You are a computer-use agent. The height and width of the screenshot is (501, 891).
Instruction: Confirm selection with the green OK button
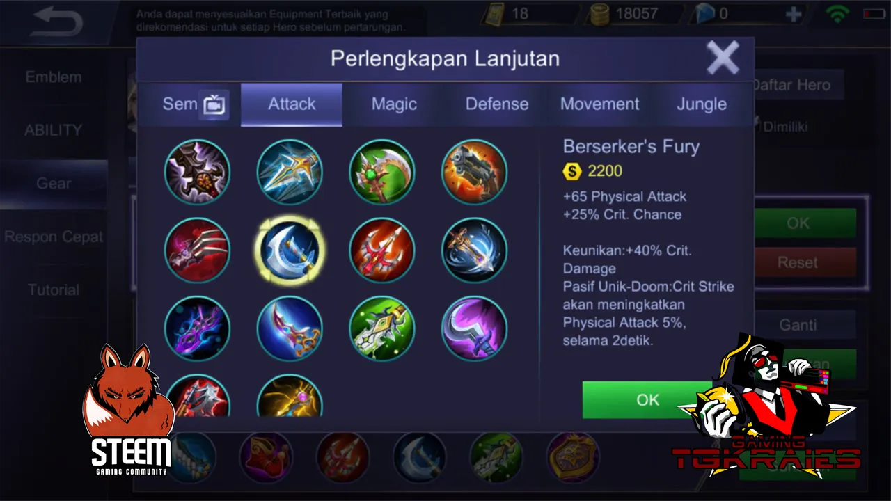tap(647, 399)
